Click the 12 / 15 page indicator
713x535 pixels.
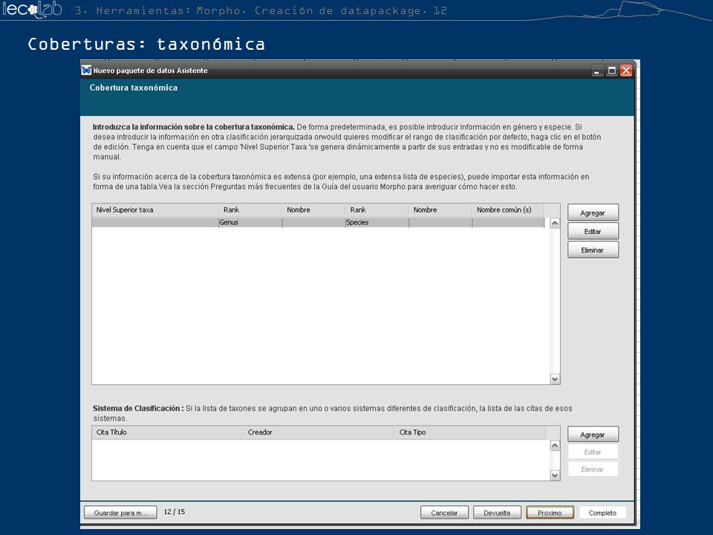pyautogui.click(x=174, y=512)
